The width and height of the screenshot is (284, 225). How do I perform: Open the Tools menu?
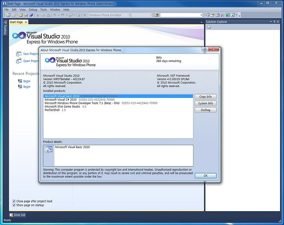click(x=43, y=9)
